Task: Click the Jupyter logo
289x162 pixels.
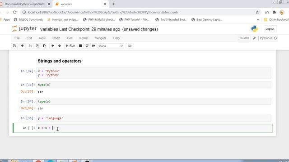Action: [24, 29]
